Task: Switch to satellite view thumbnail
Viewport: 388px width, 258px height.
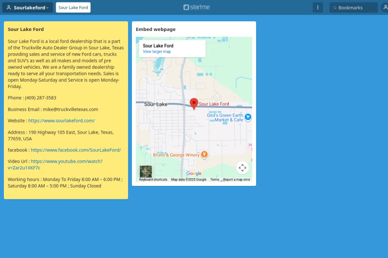Action: 146,171
